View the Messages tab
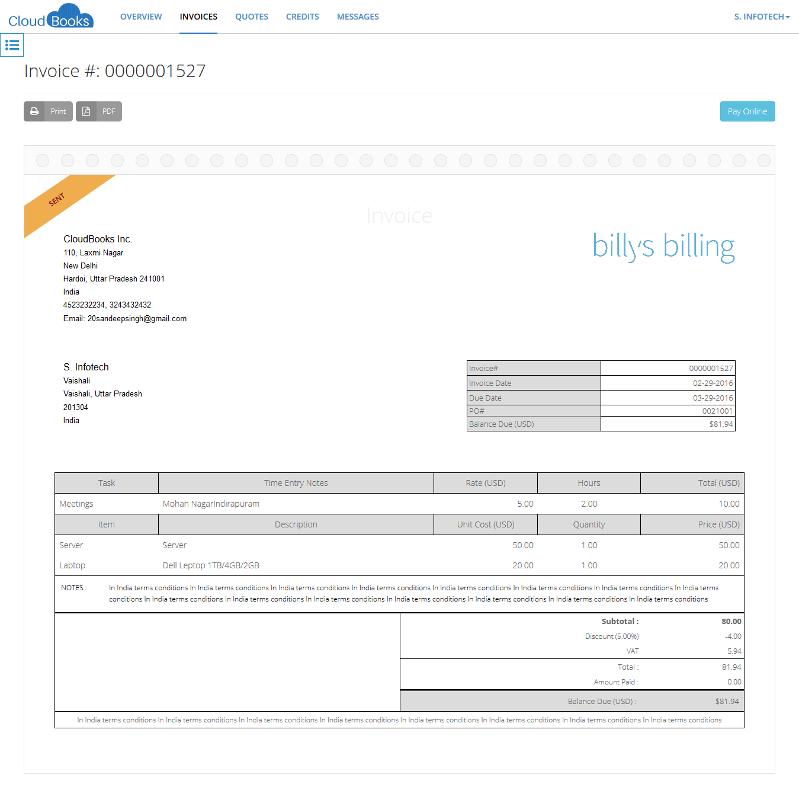This screenshot has width=799, height=803. click(358, 17)
